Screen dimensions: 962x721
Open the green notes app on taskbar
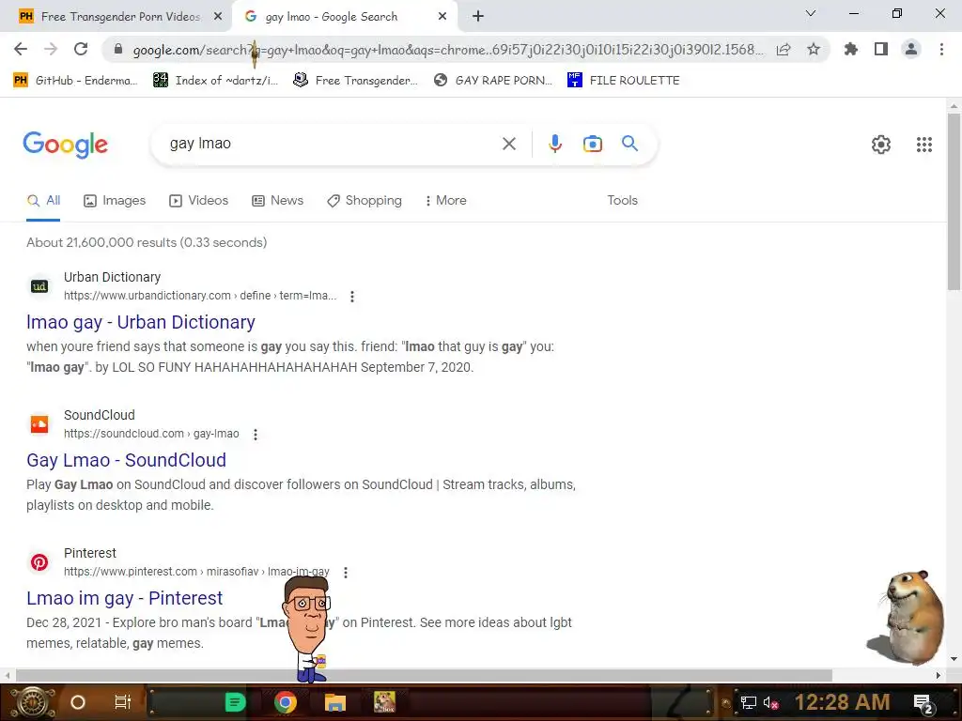pyautogui.click(x=235, y=702)
